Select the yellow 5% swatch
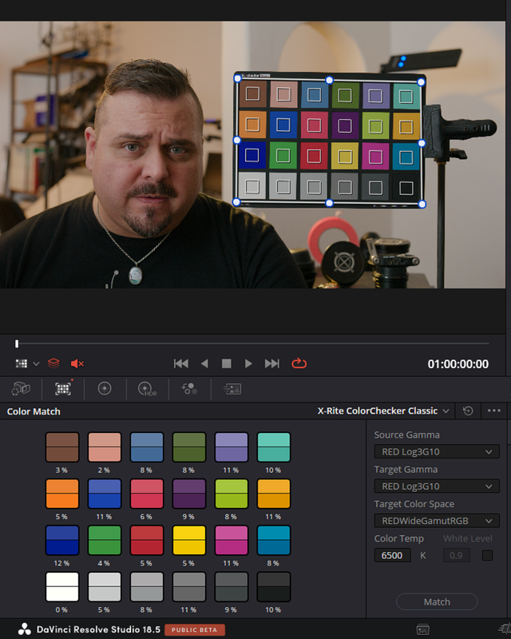The width and height of the screenshot is (511, 639). tap(189, 541)
